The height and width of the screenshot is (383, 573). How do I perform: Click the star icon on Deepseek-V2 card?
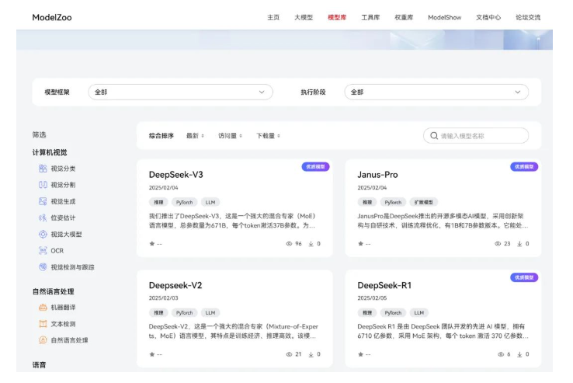(152, 354)
